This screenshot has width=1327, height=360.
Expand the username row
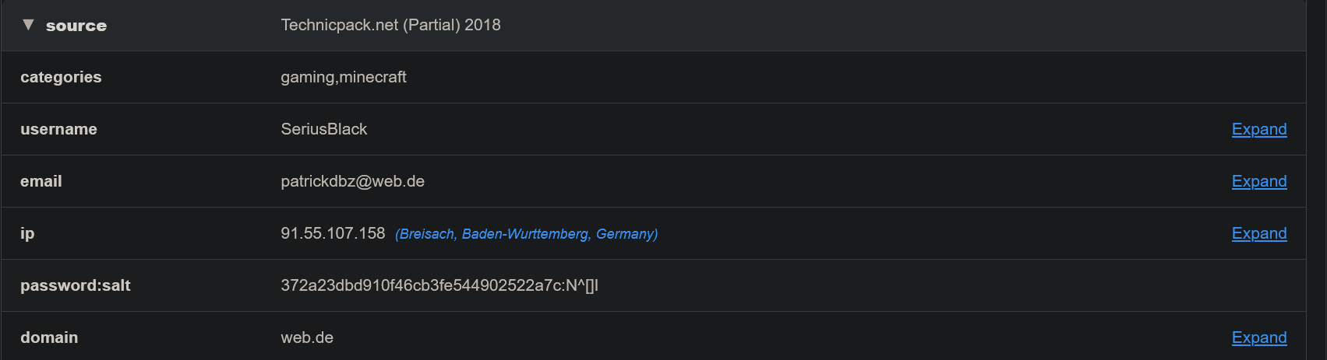coord(1258,129)
